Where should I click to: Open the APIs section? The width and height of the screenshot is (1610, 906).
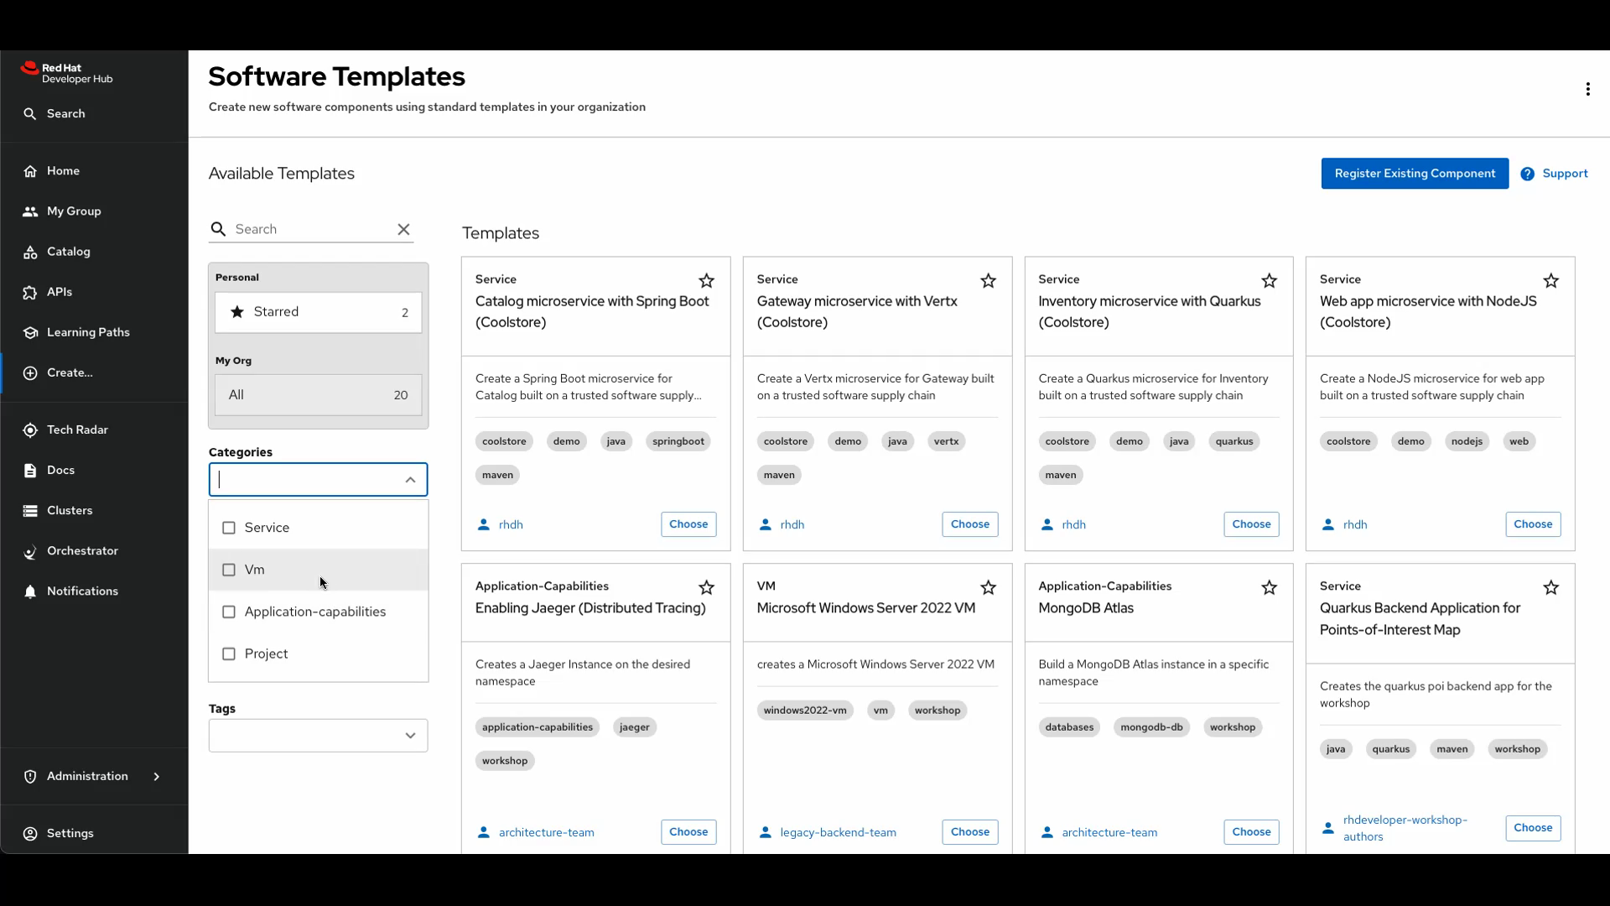[60, 292]
